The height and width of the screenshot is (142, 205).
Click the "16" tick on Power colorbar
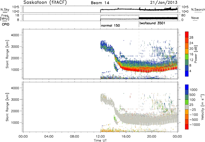[191, 54]
